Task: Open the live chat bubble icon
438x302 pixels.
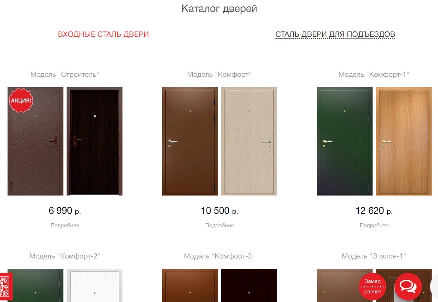Action: click(x=408, y=287)
